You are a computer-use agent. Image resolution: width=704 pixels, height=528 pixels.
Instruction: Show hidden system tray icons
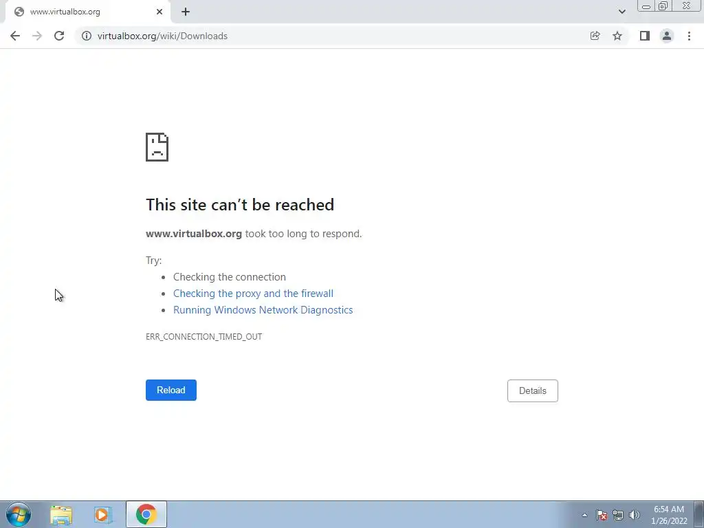point(584,515)
